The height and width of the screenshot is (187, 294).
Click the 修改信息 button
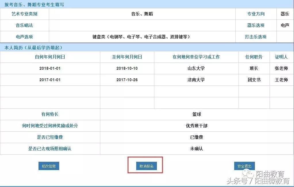pos(49,166)
